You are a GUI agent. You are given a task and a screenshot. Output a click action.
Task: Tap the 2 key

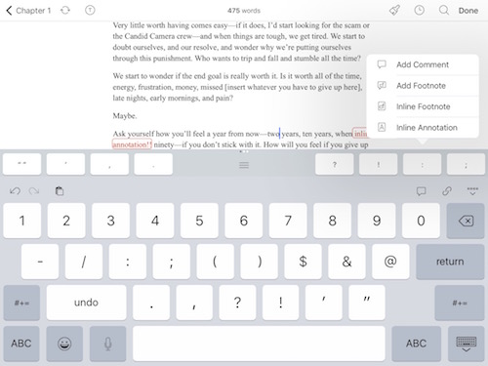tap(66, 221)
